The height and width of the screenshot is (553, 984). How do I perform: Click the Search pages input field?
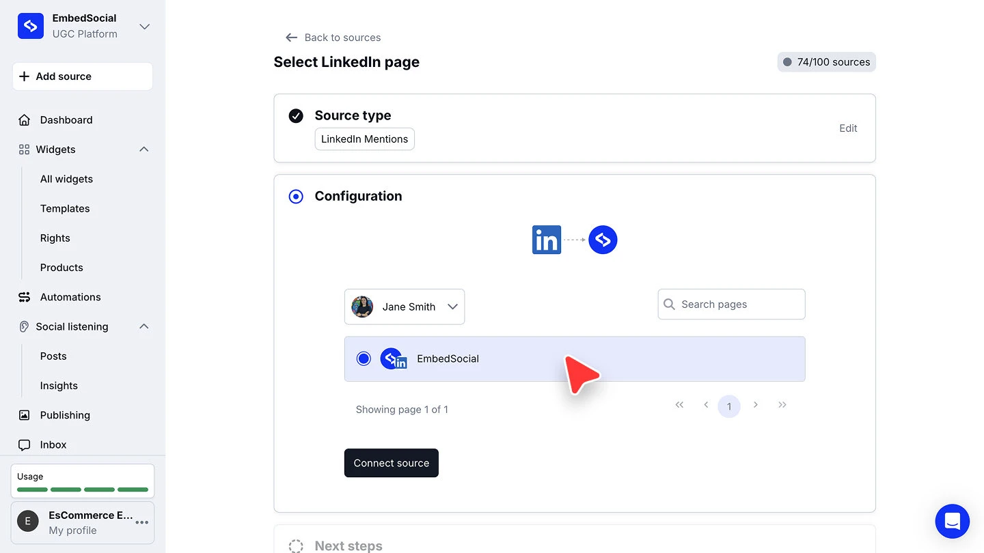732,304
